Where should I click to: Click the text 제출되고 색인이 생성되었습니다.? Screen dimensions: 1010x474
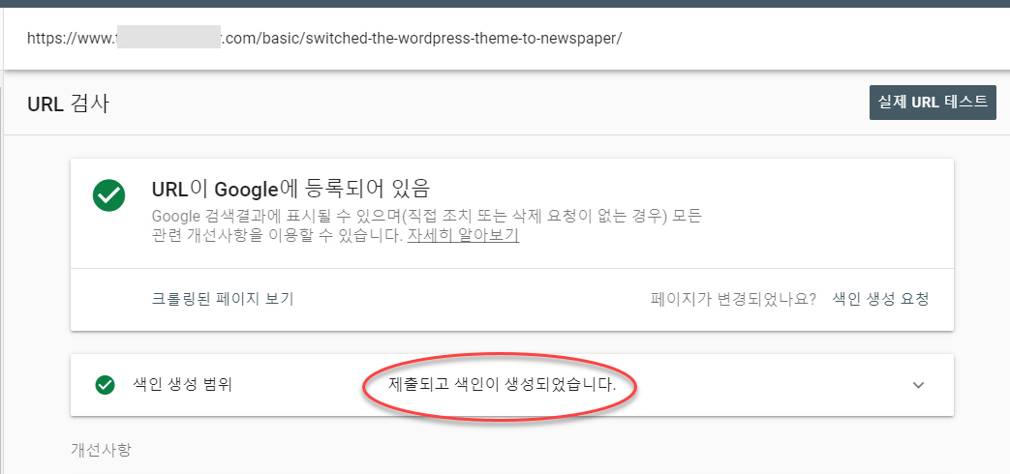[x=503, y=385]
